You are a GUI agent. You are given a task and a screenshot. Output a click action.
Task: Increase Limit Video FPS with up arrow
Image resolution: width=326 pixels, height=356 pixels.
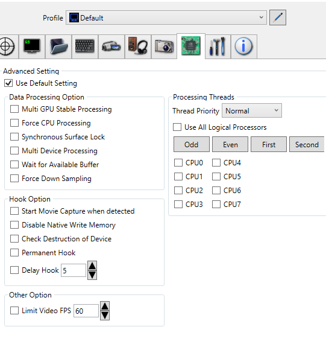click(105, 306)
